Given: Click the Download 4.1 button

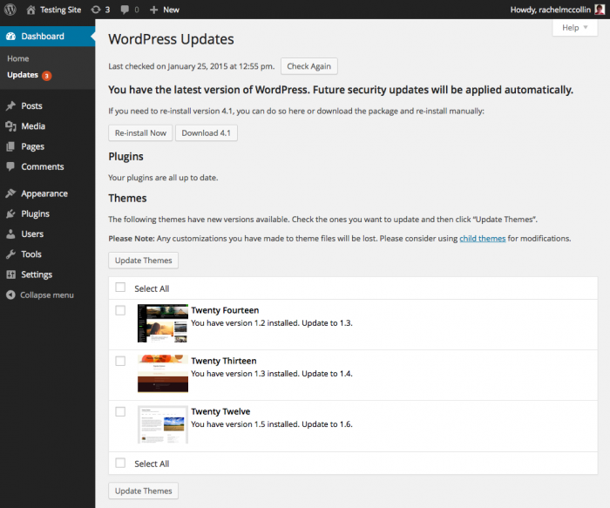Looking at the screenshot, I should coord(207,133).
